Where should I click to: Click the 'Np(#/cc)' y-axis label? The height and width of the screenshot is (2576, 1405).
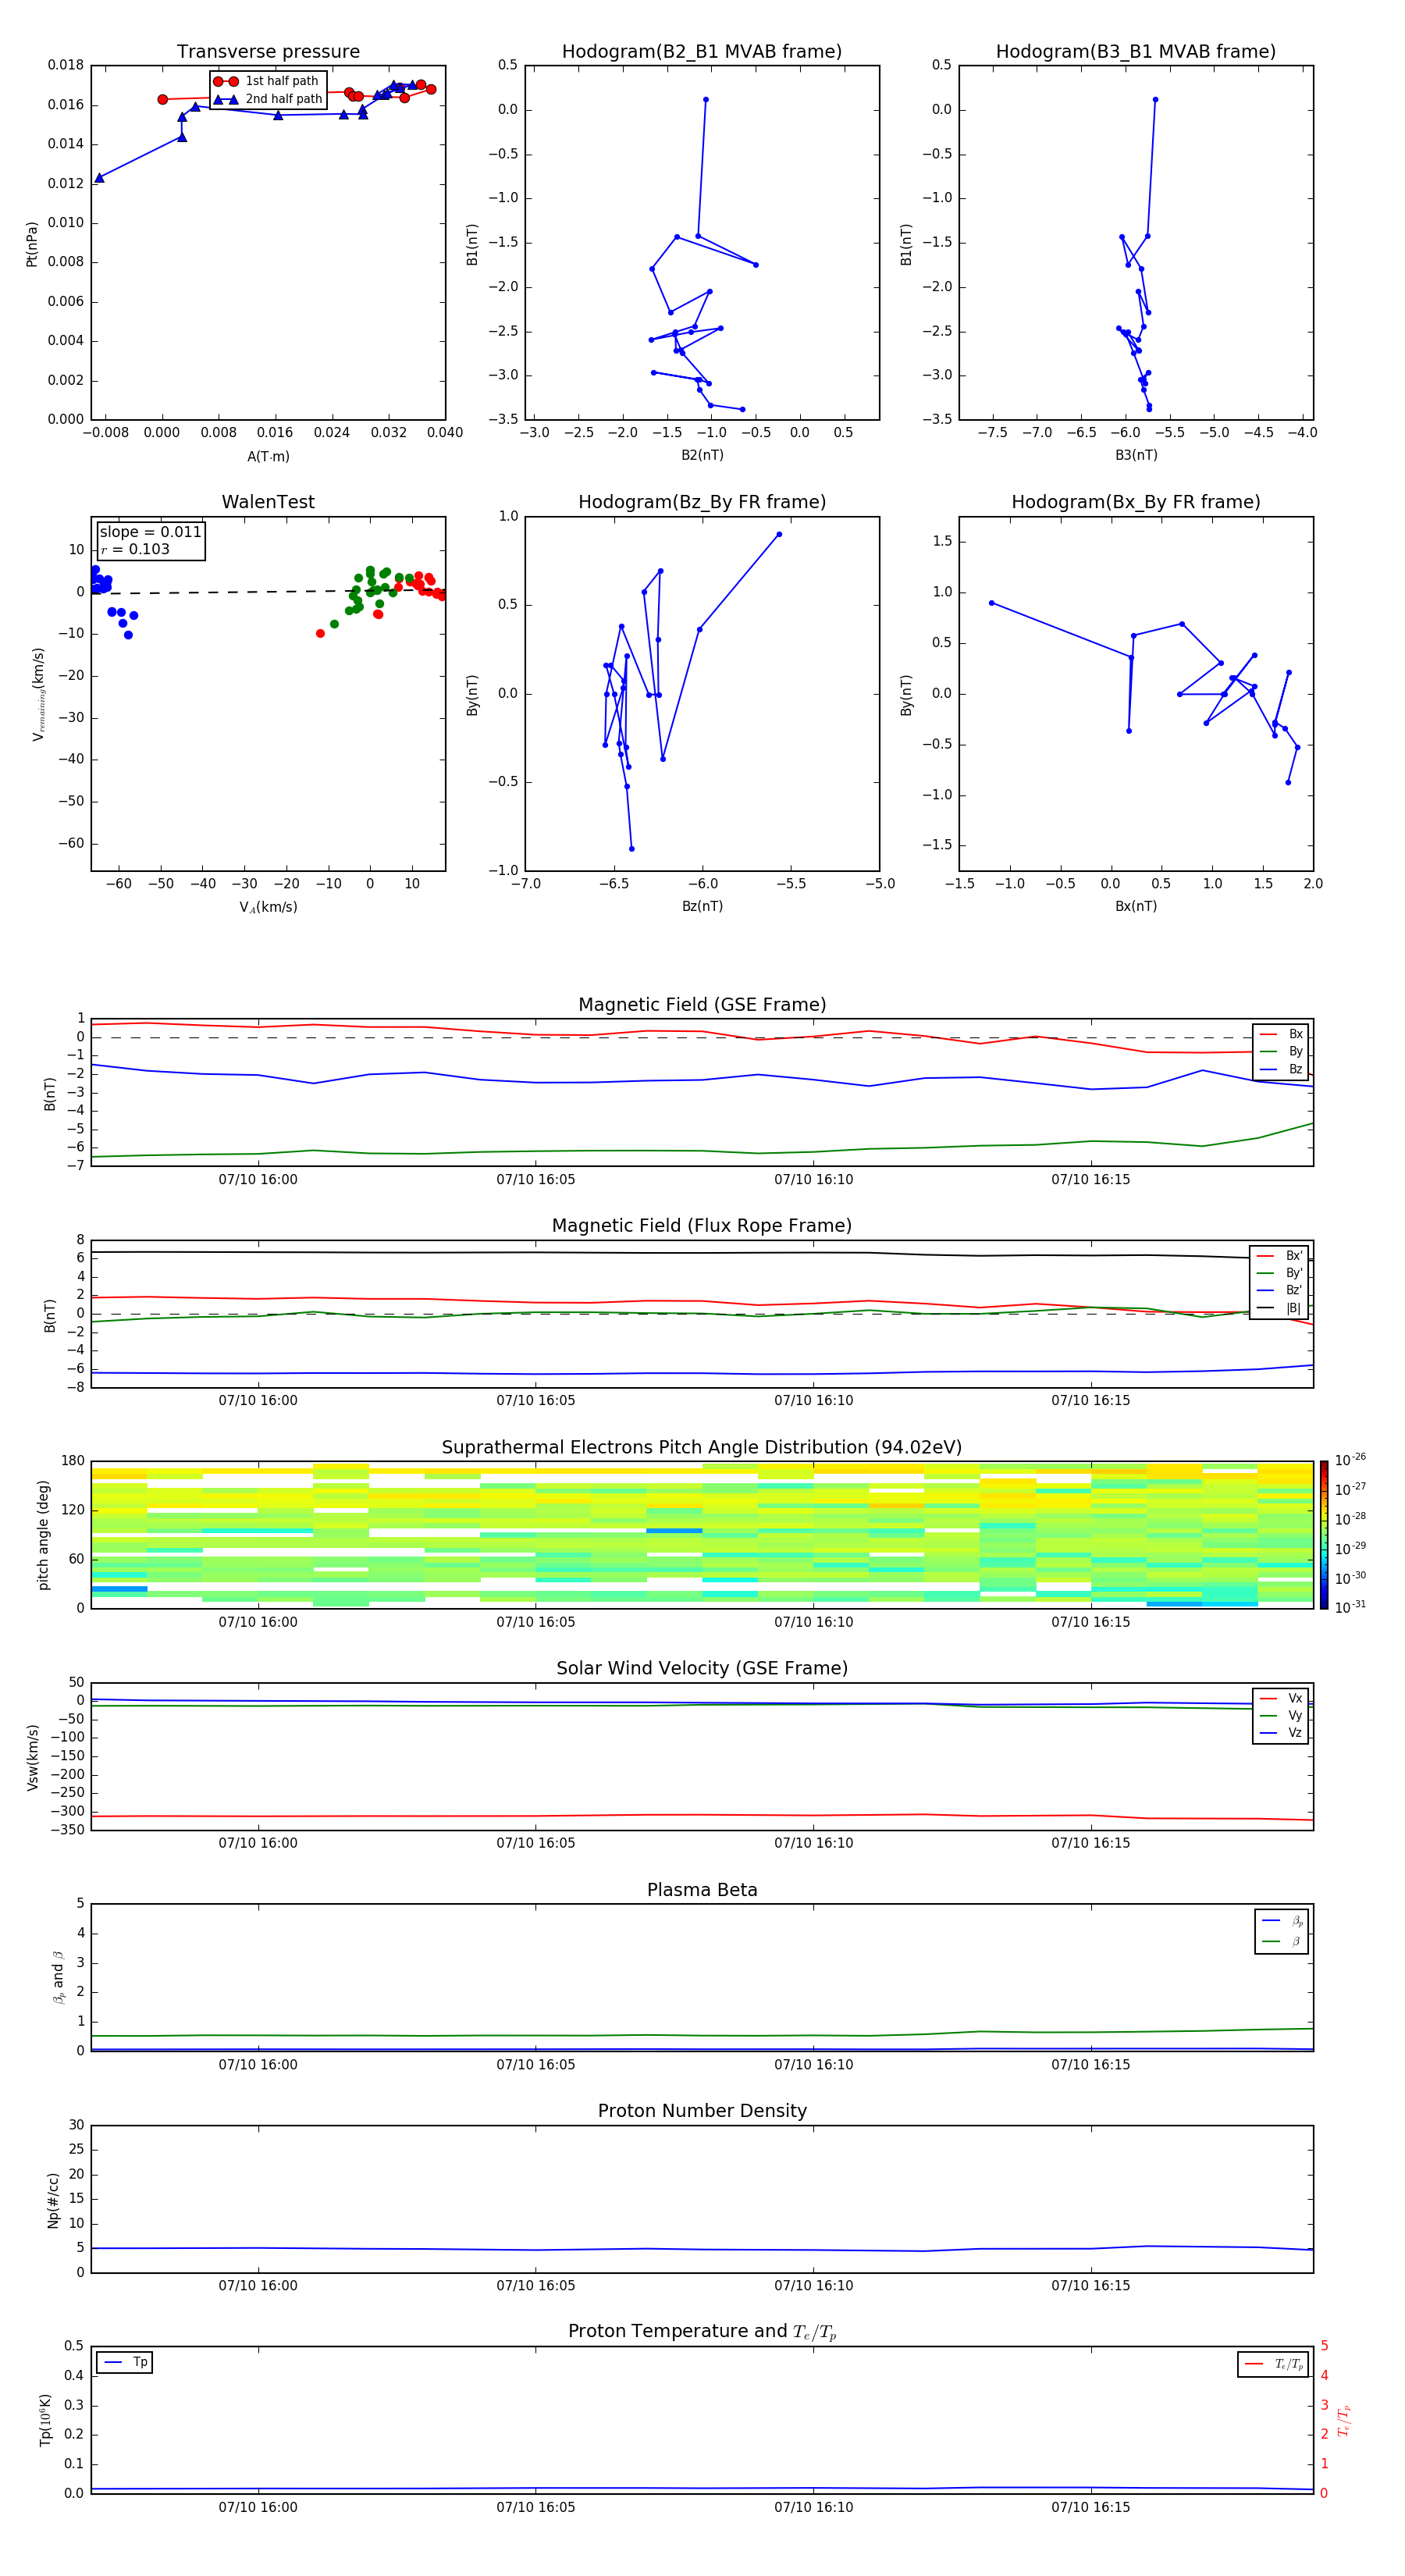pyautogui.click(x=53, y=2200)
